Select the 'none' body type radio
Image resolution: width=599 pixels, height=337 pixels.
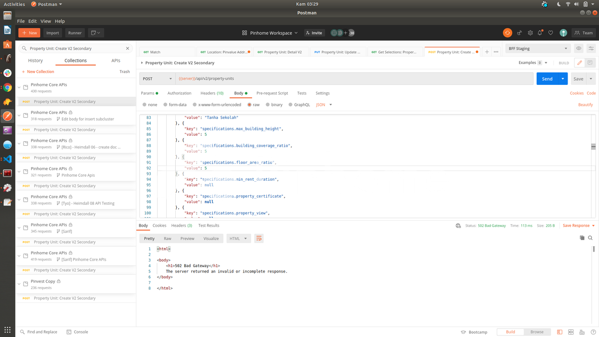pyautogui.click(x=145, y=105)
